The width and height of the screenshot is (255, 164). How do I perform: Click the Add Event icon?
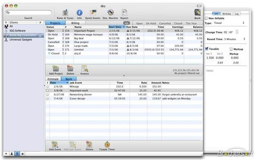[x=55, y=144]
